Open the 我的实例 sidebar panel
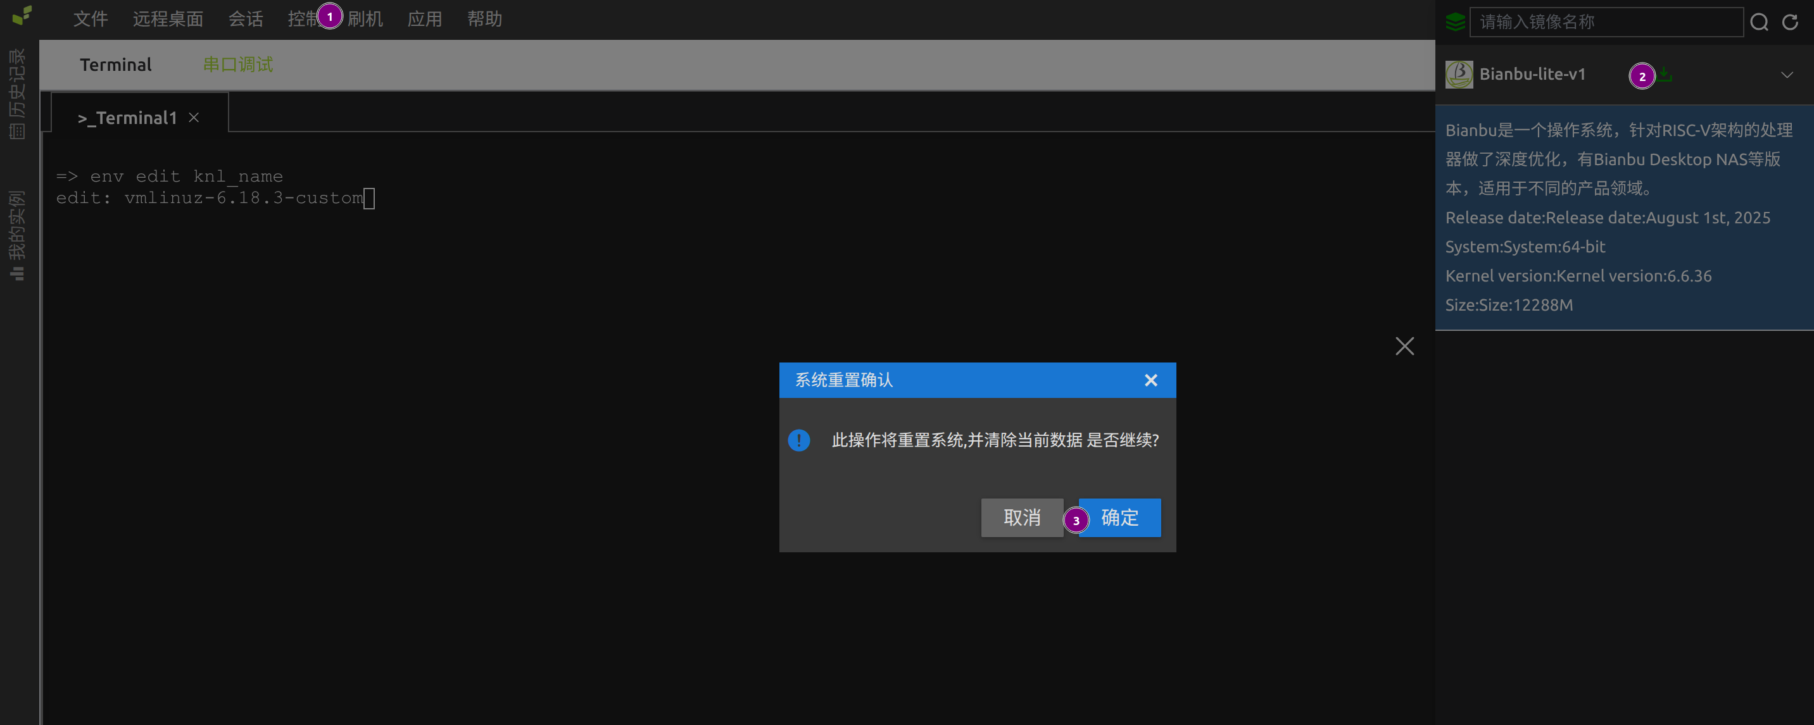 tap(17, 235)
